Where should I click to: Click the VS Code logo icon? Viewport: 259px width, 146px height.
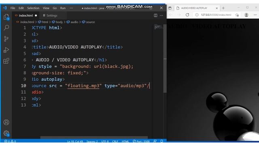[x=4, y=8]
